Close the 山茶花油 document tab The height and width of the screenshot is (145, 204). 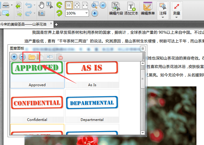(x=51, y=23)
